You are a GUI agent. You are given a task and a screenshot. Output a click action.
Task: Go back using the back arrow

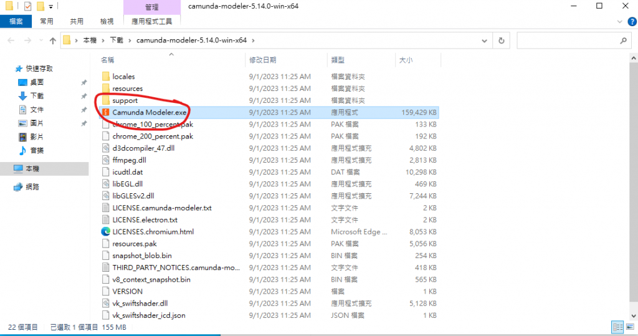point(11,41)
